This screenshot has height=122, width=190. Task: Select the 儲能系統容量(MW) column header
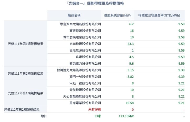pos(117,16)
